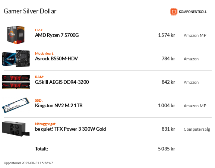Click Amazon store next to Asrock motherboard
Screen dimensions: 215x168
[191, 59]
